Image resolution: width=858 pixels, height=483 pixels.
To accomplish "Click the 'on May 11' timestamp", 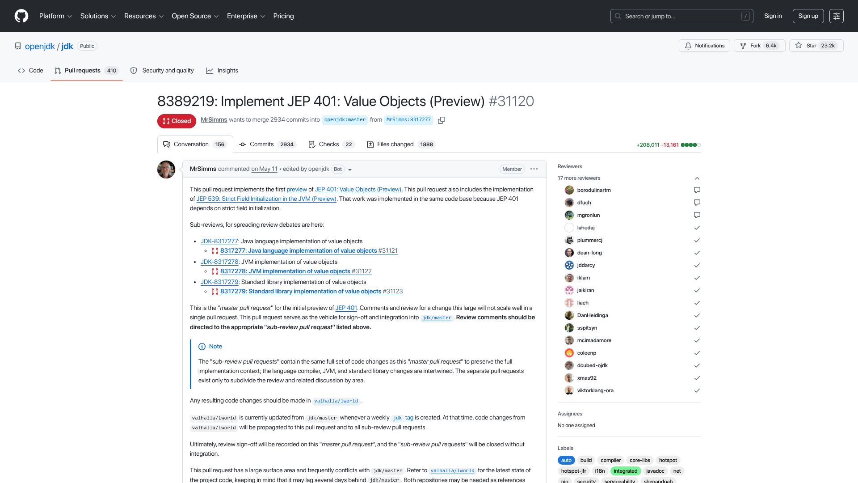I will 264,169.
